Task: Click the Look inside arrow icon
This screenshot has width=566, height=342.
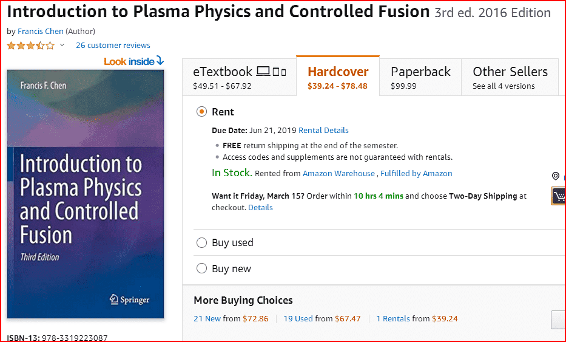Action: coord(160,61)
